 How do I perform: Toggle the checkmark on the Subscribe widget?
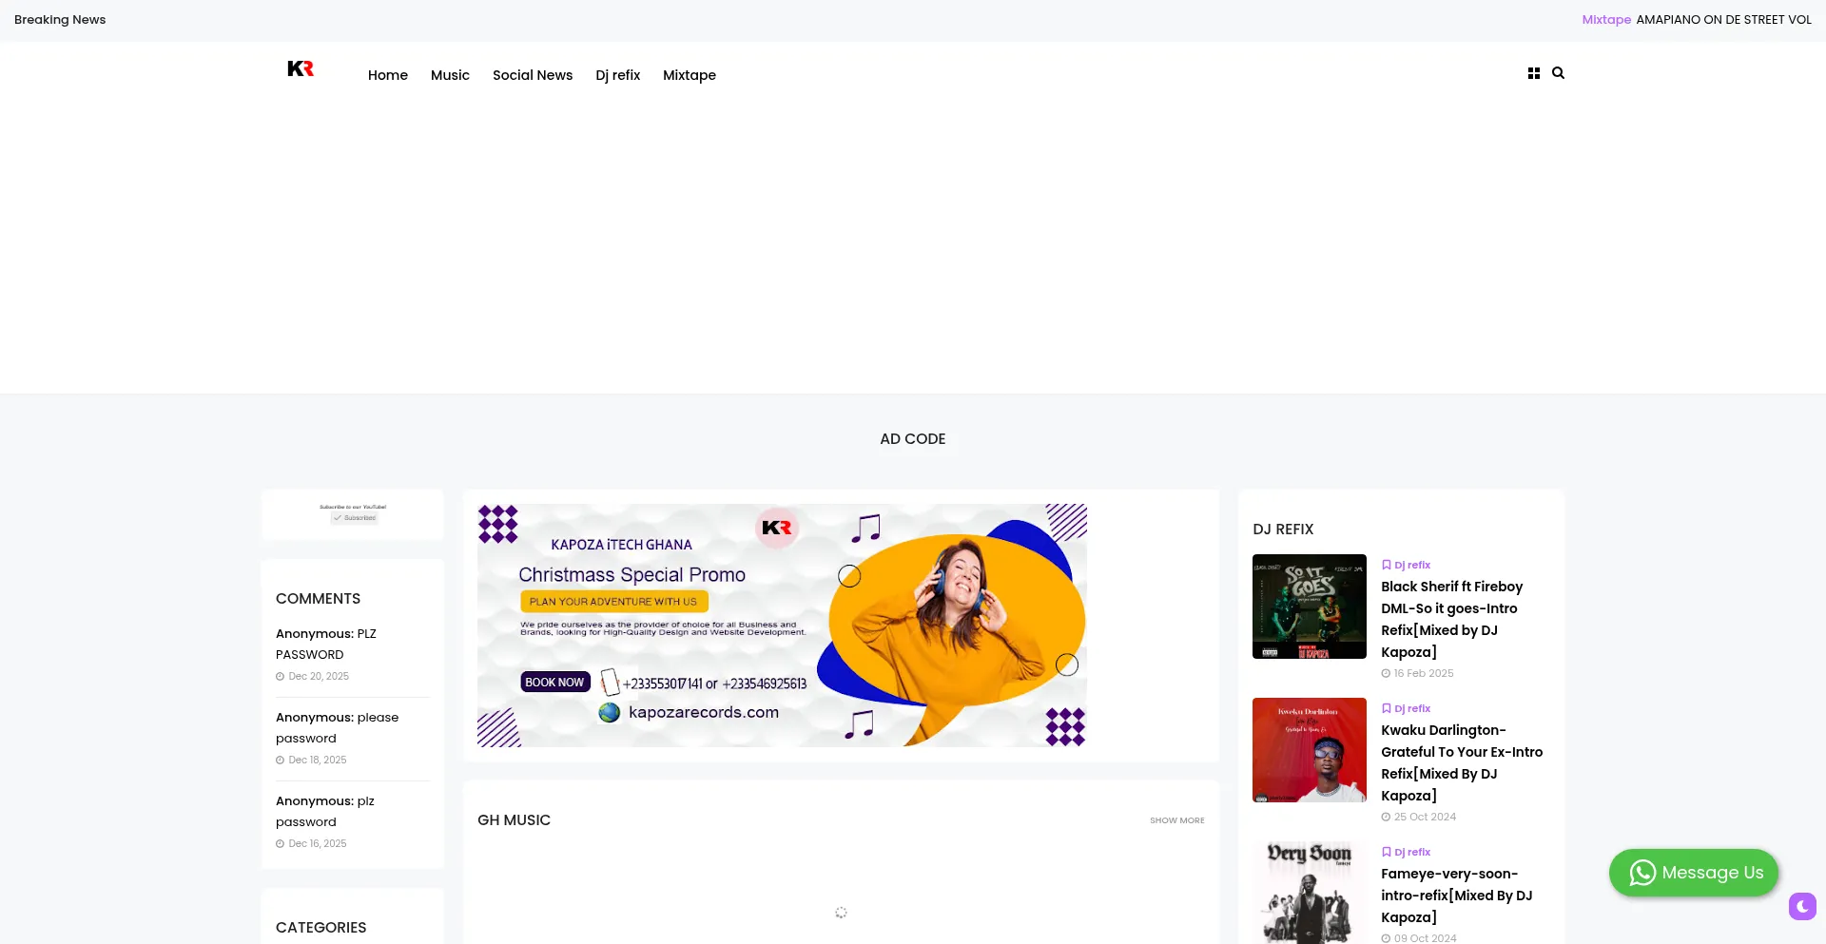[338, 518]
